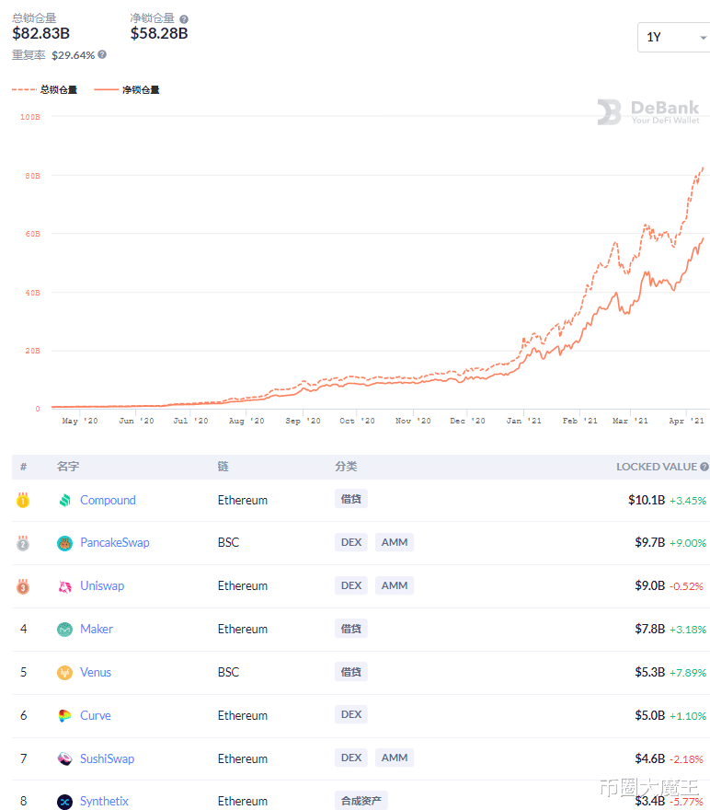Click the Synthetix logo icon
Image resolution: width=710 pixels, height=810 pixels.
(x=64, y=802)
